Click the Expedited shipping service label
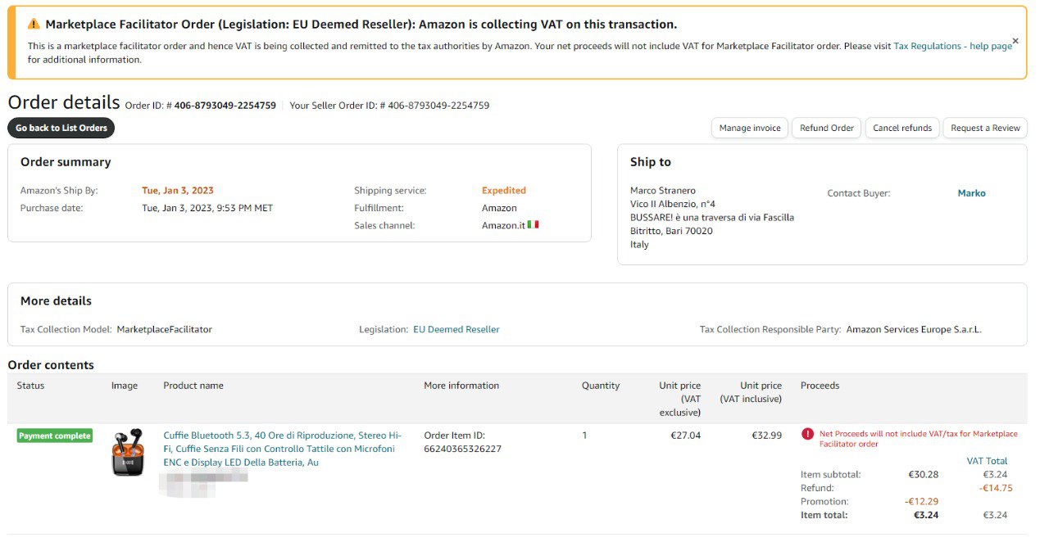 [503, 191]
